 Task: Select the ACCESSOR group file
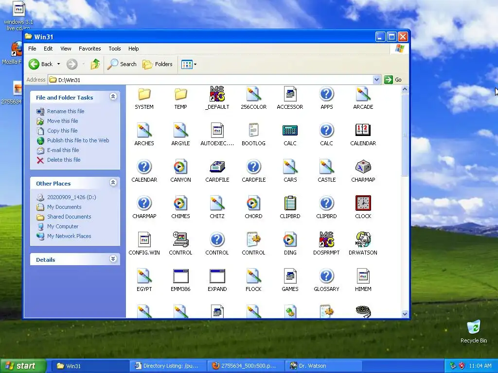(x=290, y=94)
